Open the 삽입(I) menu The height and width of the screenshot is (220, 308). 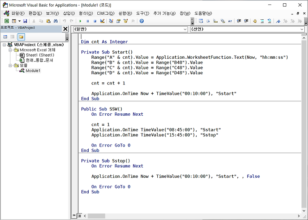(69, 14)
